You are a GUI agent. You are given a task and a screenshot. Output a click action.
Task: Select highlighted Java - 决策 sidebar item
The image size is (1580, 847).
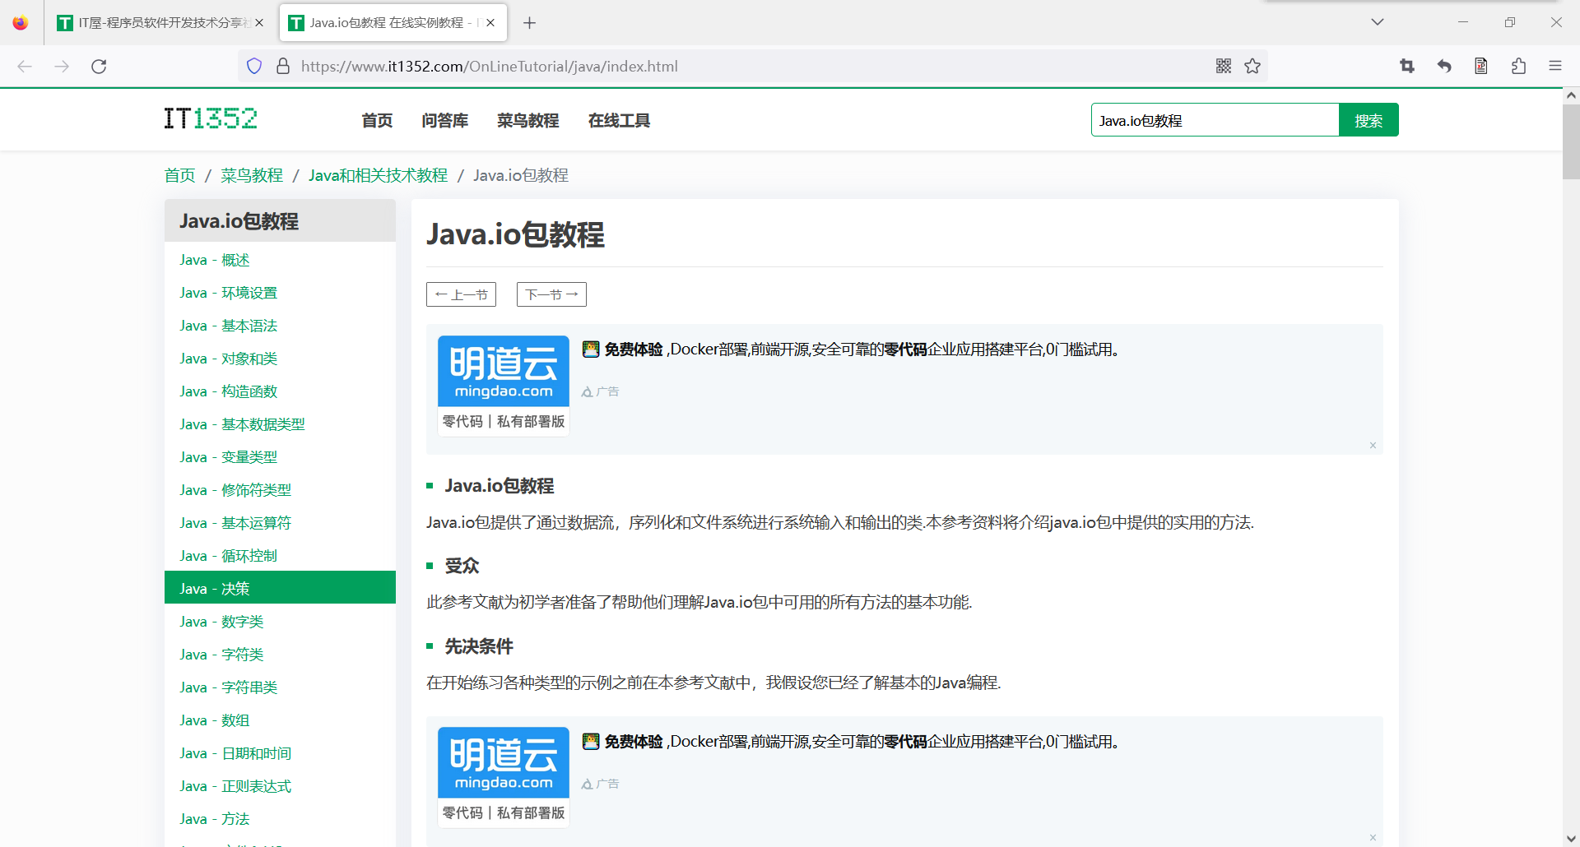[280, 587]
